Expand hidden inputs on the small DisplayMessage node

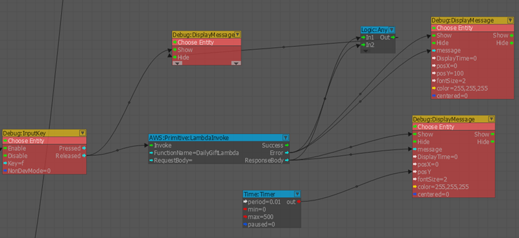(x=177, y=63)
